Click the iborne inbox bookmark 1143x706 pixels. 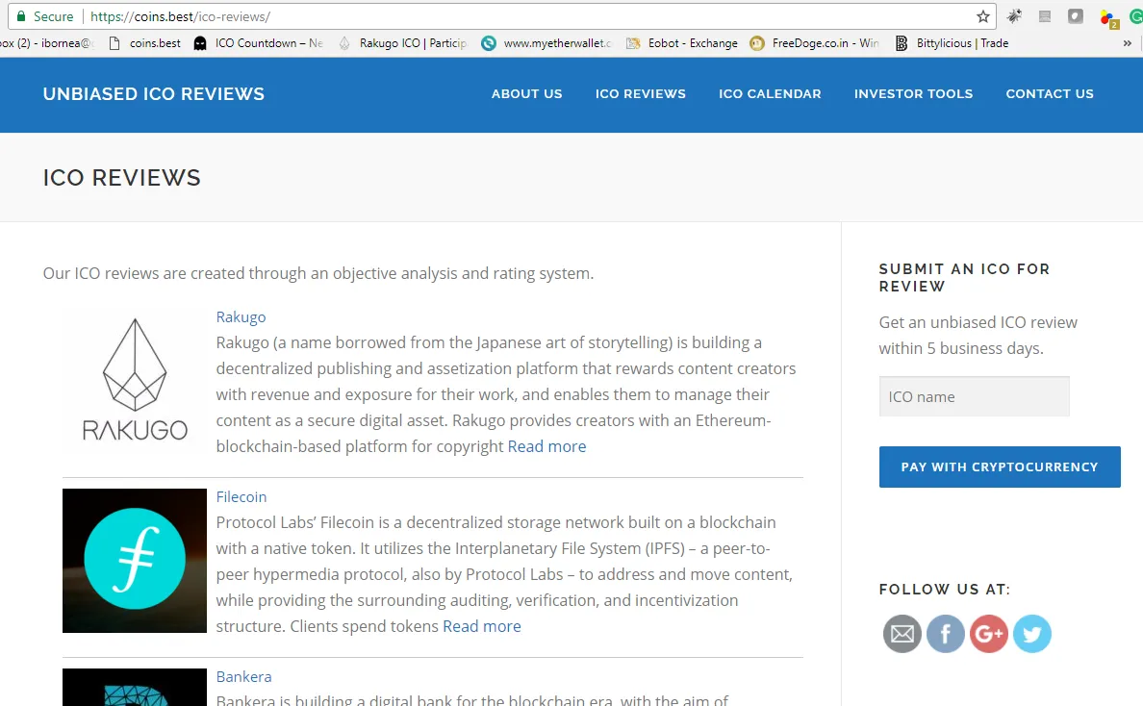click(x=46, y=43)
